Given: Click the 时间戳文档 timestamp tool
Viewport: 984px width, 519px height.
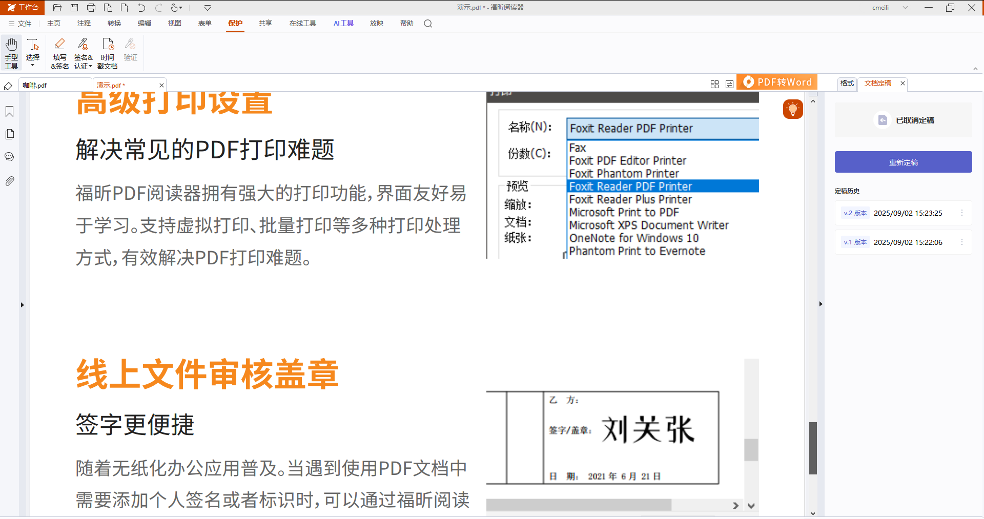Looking at the screenshot, I should [x=108, y=53].
